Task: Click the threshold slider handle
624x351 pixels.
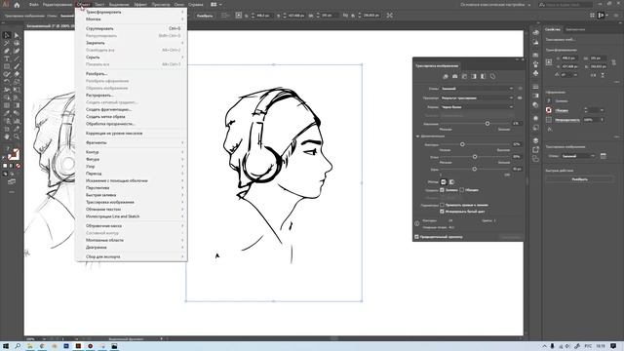Action: (487, 124)
